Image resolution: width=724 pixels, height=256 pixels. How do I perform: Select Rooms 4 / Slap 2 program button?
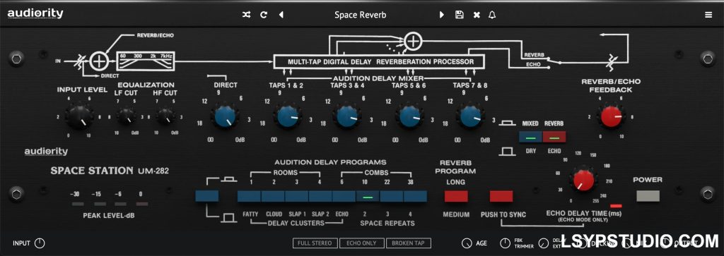[x=321, y=196]
